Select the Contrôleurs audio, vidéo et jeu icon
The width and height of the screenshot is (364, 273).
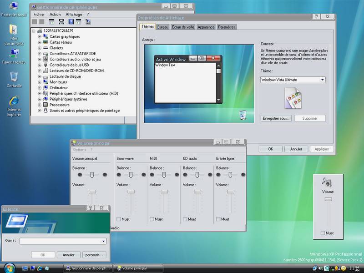pos(45,59)
